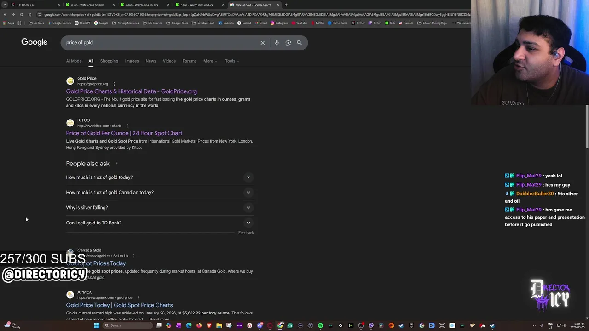Open Firefox from the taskbar
The image size is (589, 331).
coord(199,325)
